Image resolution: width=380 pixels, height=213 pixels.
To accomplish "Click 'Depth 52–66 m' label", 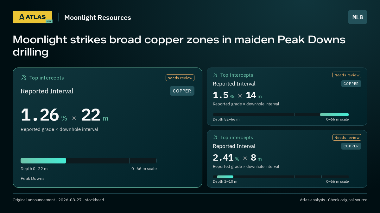I will (226, 119).
